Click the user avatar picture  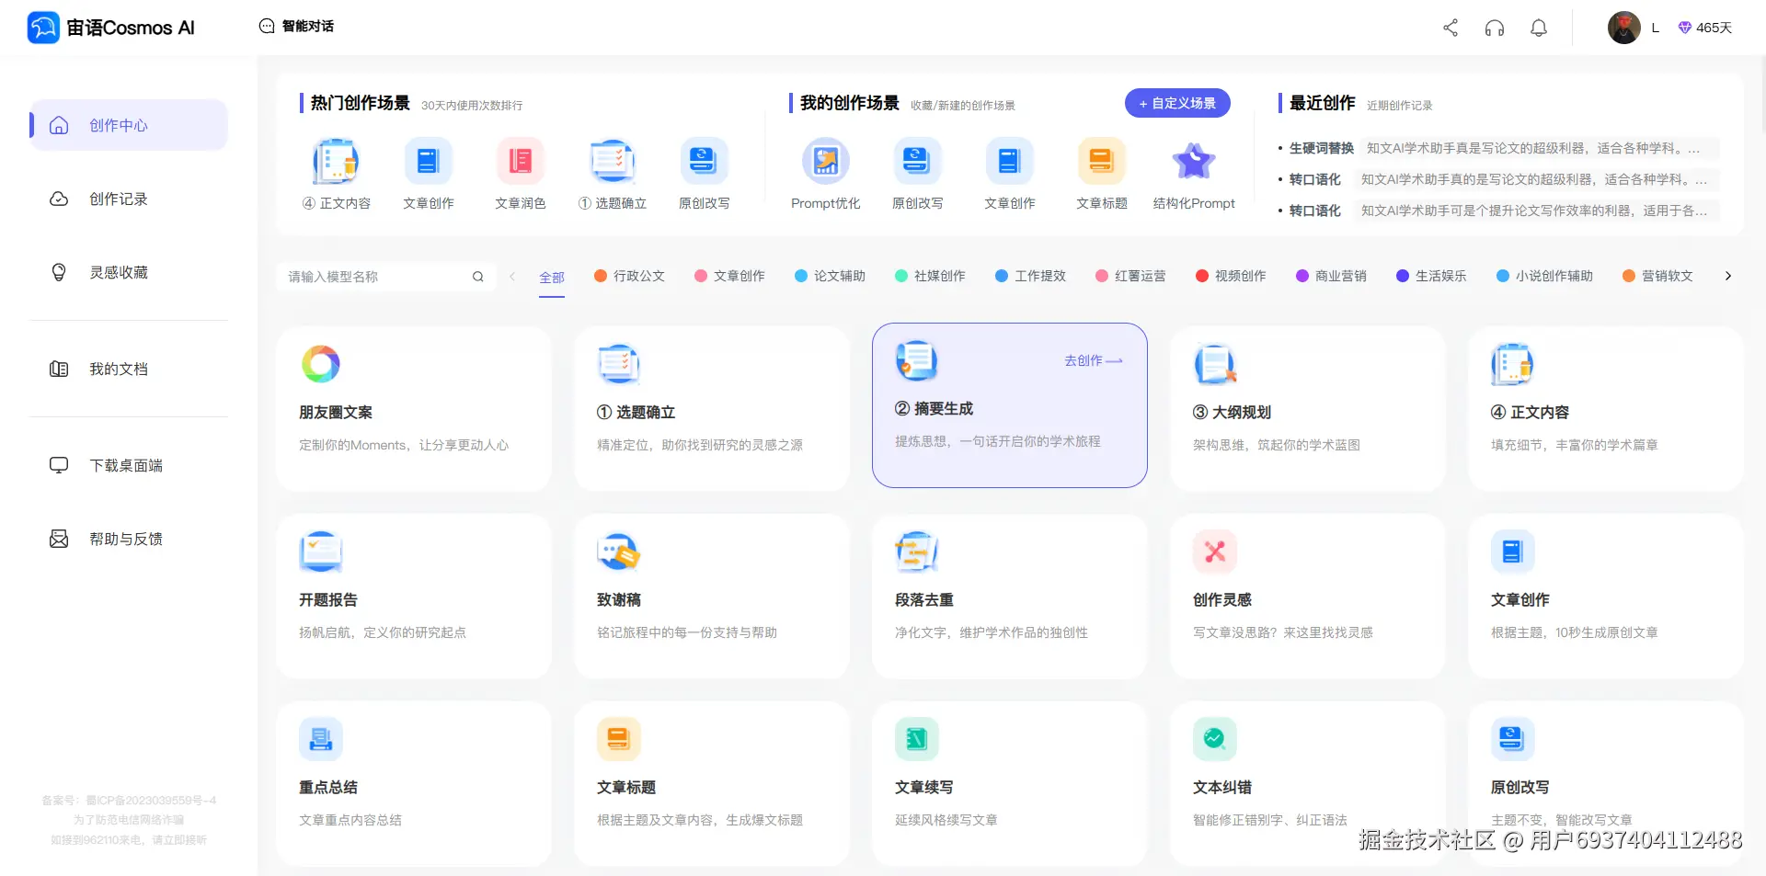point(1624,28)
